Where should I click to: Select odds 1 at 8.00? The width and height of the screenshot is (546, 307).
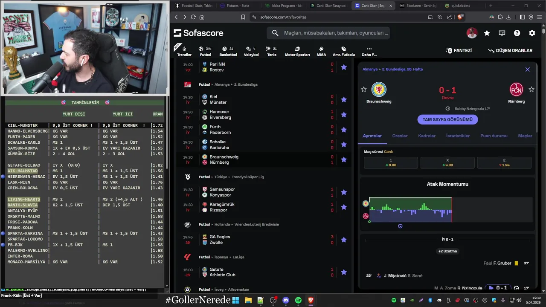pos(391,162)
